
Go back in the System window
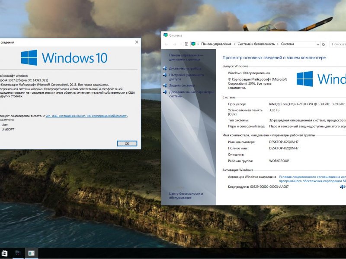(167, 44)
